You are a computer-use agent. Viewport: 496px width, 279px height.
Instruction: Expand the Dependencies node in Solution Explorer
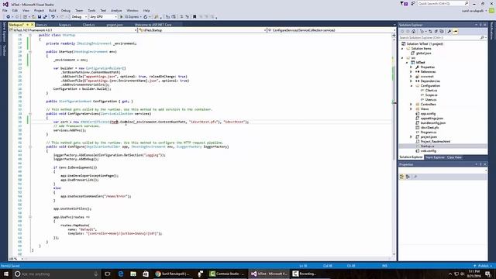click(x=412, y=81)
